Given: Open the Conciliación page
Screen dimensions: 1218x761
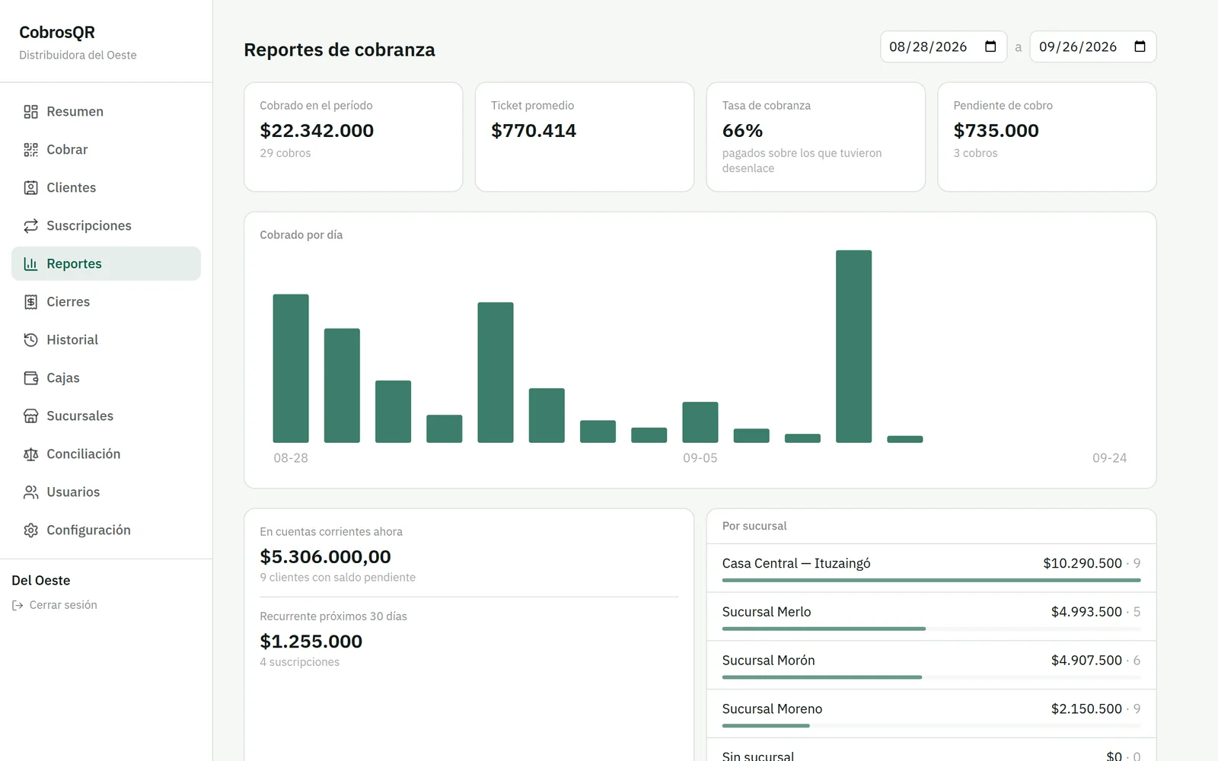Looking at the screenshot, I should click(x=106, y=454).
